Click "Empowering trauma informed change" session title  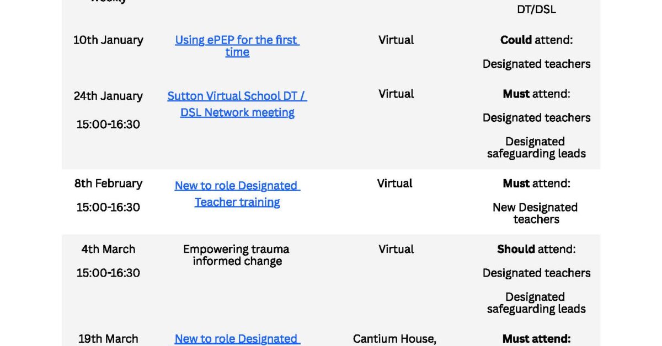pyautogui.click(x=237, y=255)
